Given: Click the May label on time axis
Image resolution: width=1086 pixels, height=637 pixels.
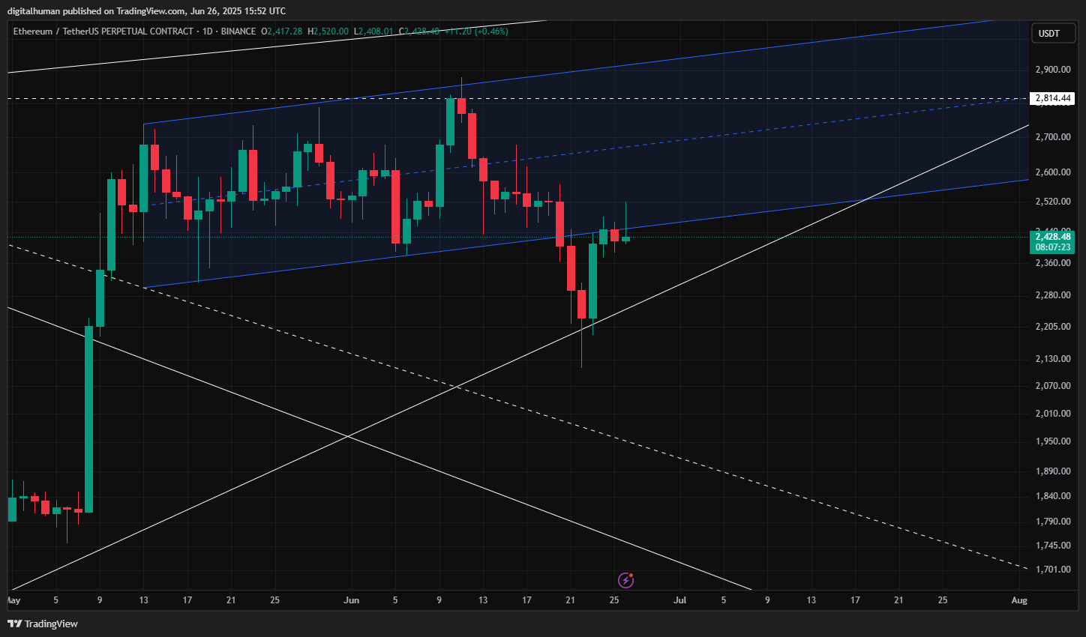Looking at the screenshot, I should (13, 600).
